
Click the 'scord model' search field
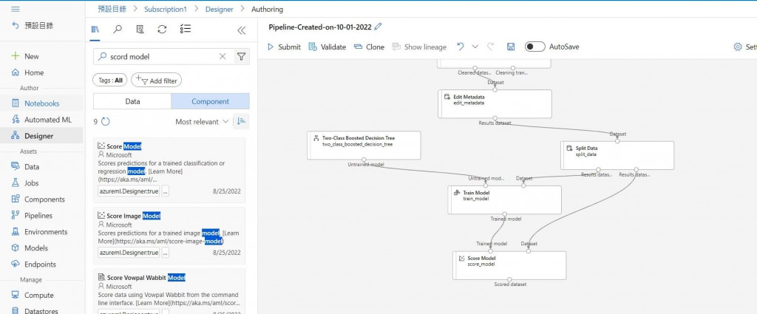pyautogui.click(x=162, y=56)
